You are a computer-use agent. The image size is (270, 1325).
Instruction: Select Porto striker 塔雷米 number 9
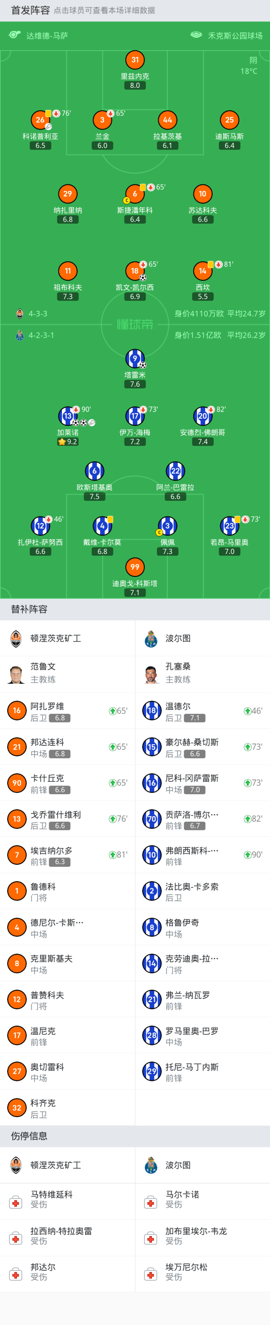135,359
